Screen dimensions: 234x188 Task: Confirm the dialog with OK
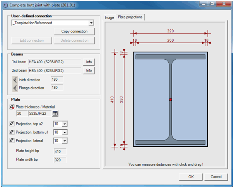point(191,177)
